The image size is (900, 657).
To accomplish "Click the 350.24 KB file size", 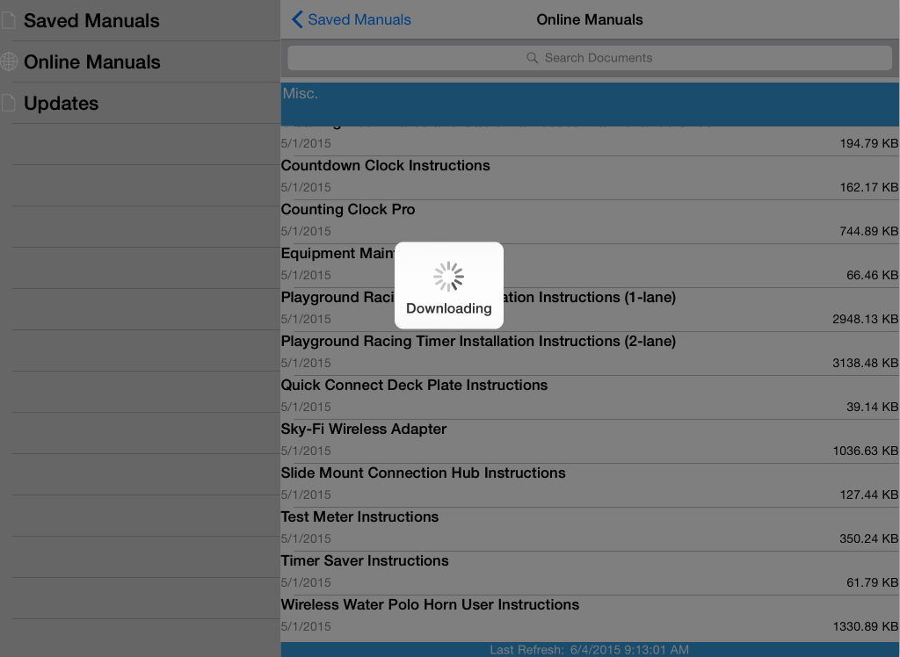I will click(x=868, y=538).
